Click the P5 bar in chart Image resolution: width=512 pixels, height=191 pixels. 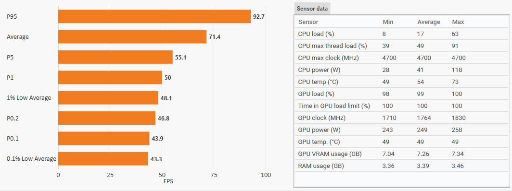click(x=115, y=57)
